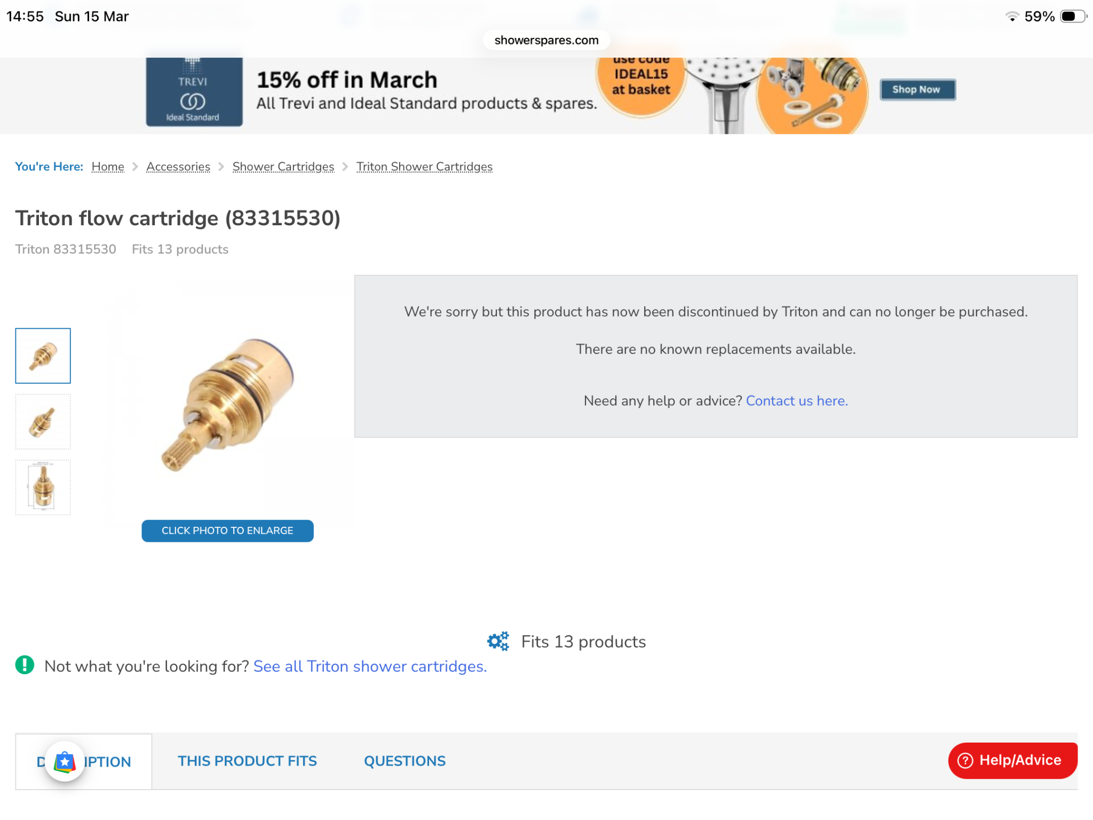Tap the showerspares.com address bar

point(546,40)
